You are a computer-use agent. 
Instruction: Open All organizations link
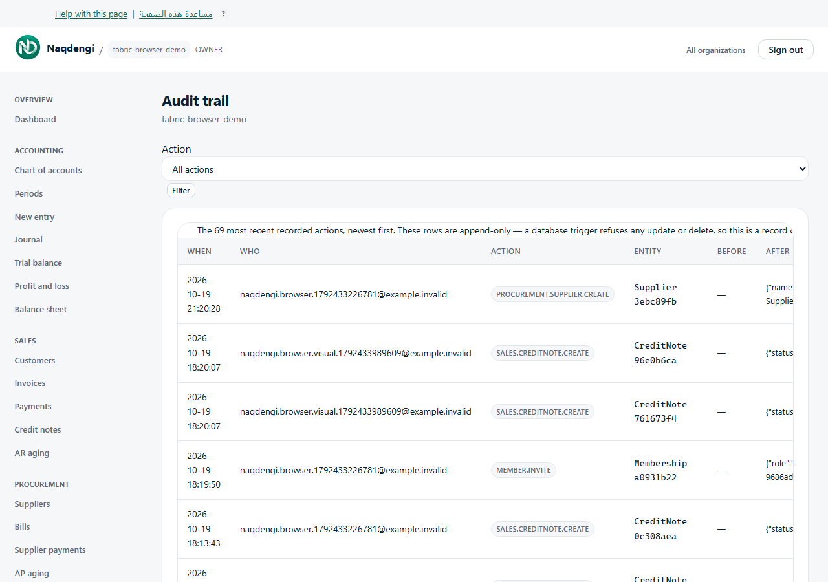[x=716, y=50]
